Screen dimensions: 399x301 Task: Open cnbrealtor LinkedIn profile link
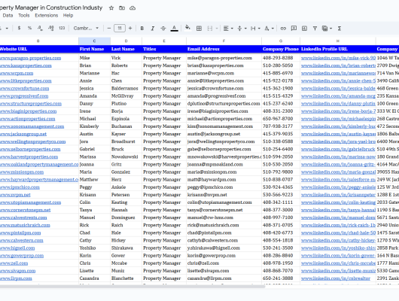336,278
